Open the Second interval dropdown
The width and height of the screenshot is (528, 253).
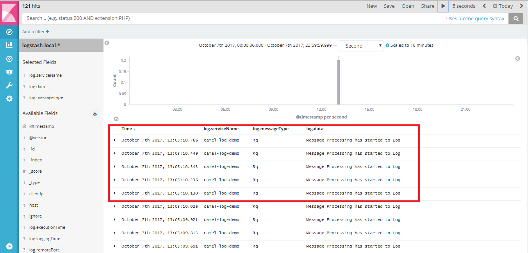pos(361,46)
